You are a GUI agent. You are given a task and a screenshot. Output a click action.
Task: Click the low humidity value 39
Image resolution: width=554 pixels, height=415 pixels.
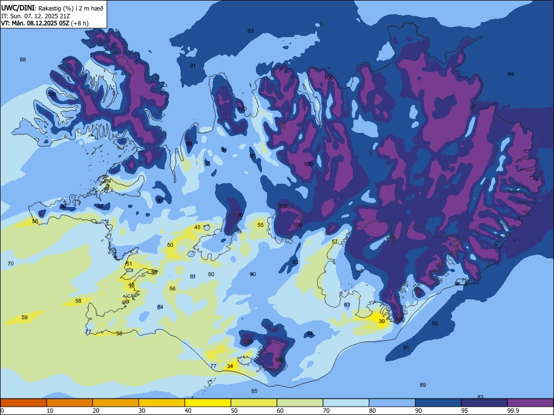click(x=382, y=321)
